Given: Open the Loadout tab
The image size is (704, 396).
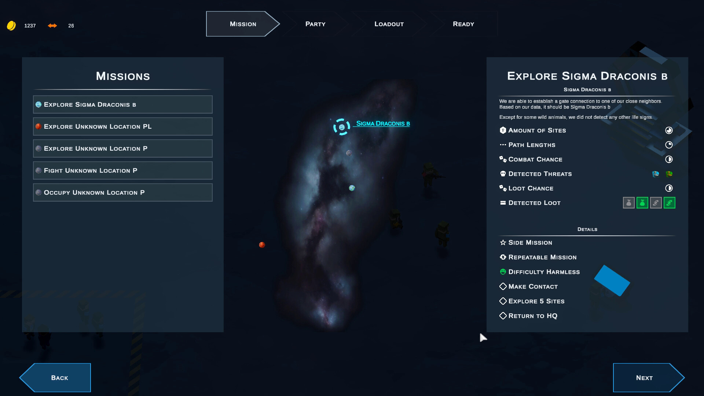Looking at the screenshot, I should pos(389,24).
